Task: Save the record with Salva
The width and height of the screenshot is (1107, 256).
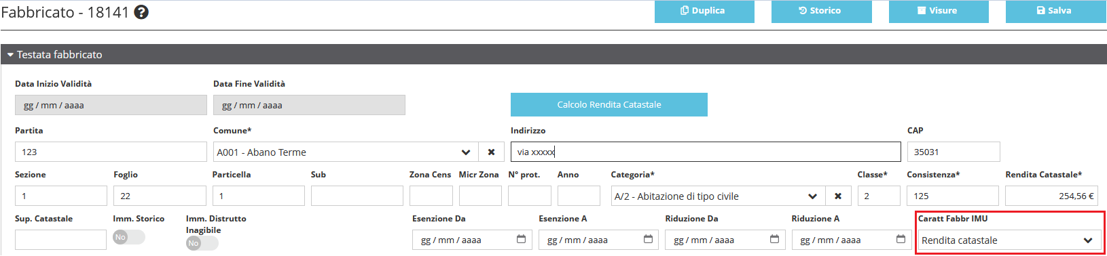Action: click(1056, 12)
